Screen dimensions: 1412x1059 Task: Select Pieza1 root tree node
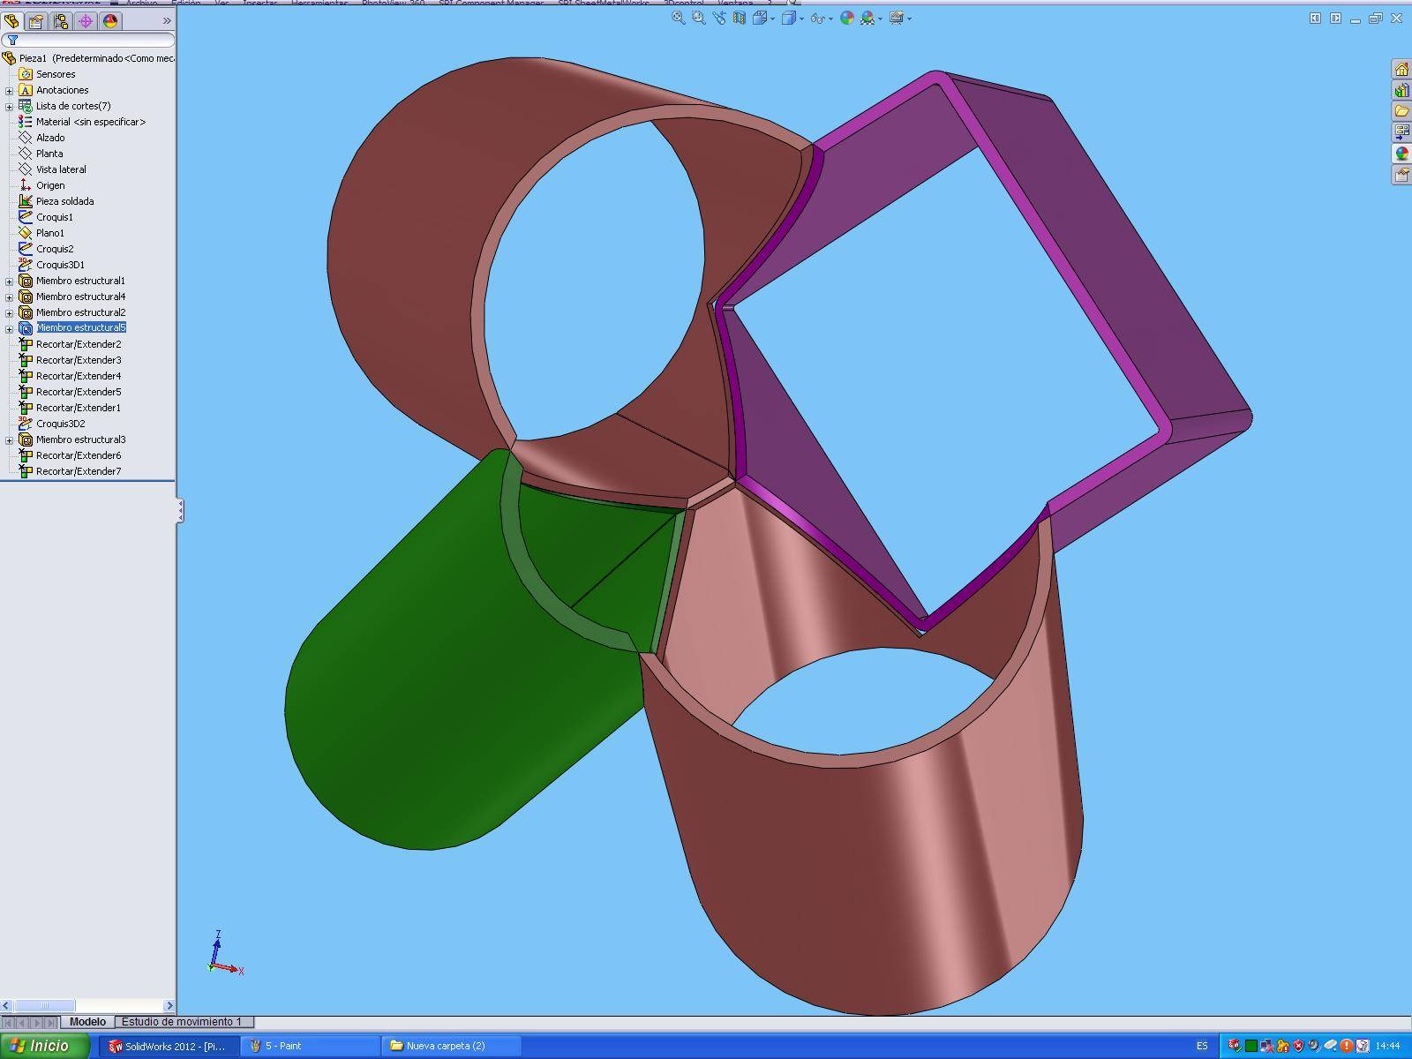88,58
